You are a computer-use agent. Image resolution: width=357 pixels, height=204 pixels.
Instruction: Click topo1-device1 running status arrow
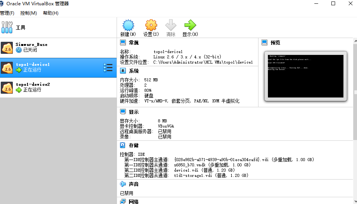(18, 70)
